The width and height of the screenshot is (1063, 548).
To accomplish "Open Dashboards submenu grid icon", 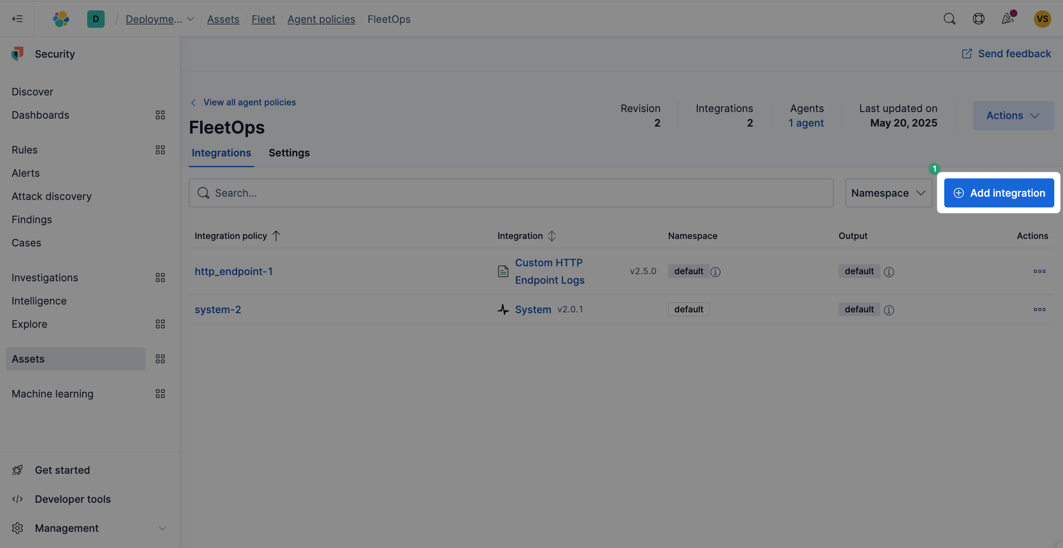I will point(160,115).
